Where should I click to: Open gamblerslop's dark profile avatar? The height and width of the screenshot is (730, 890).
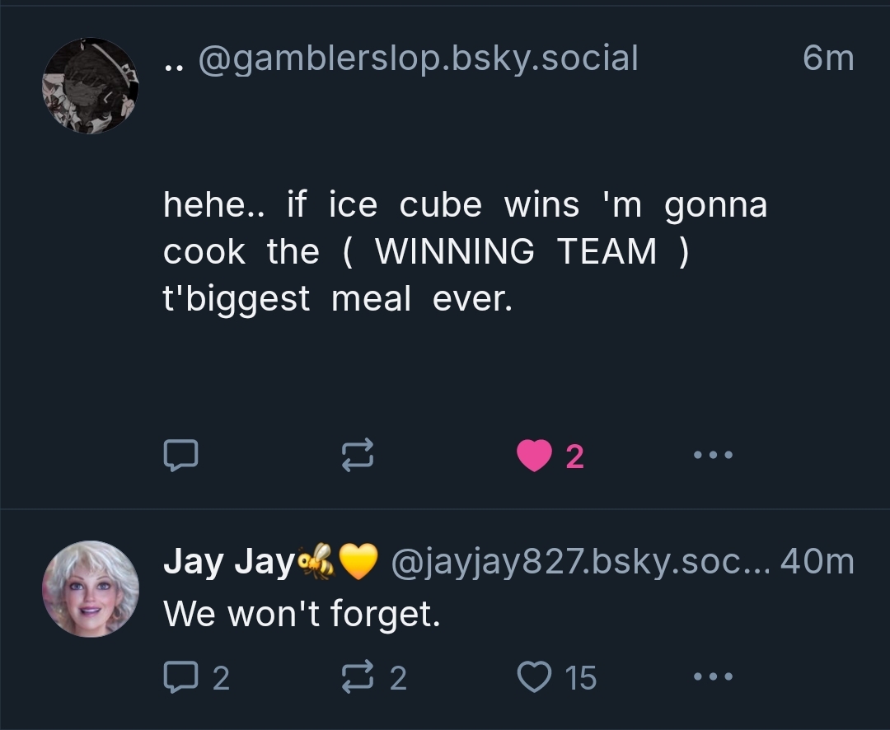click(x=91, y=86)
